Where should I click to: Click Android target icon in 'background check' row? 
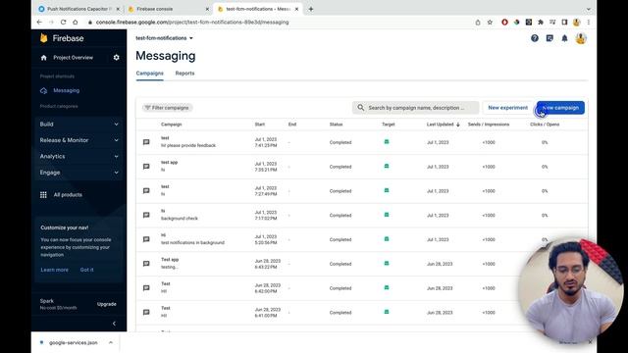(387, 215)
